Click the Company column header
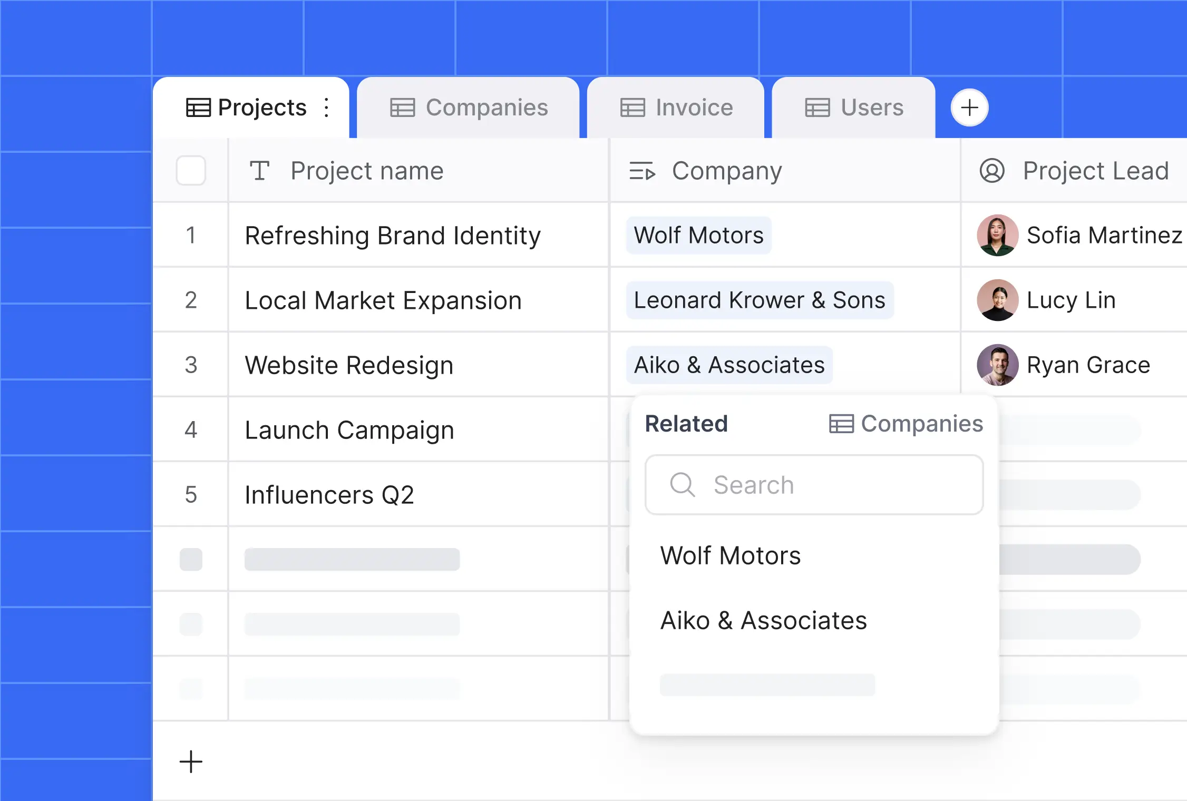1187x801 pixels. pos(785,171)
